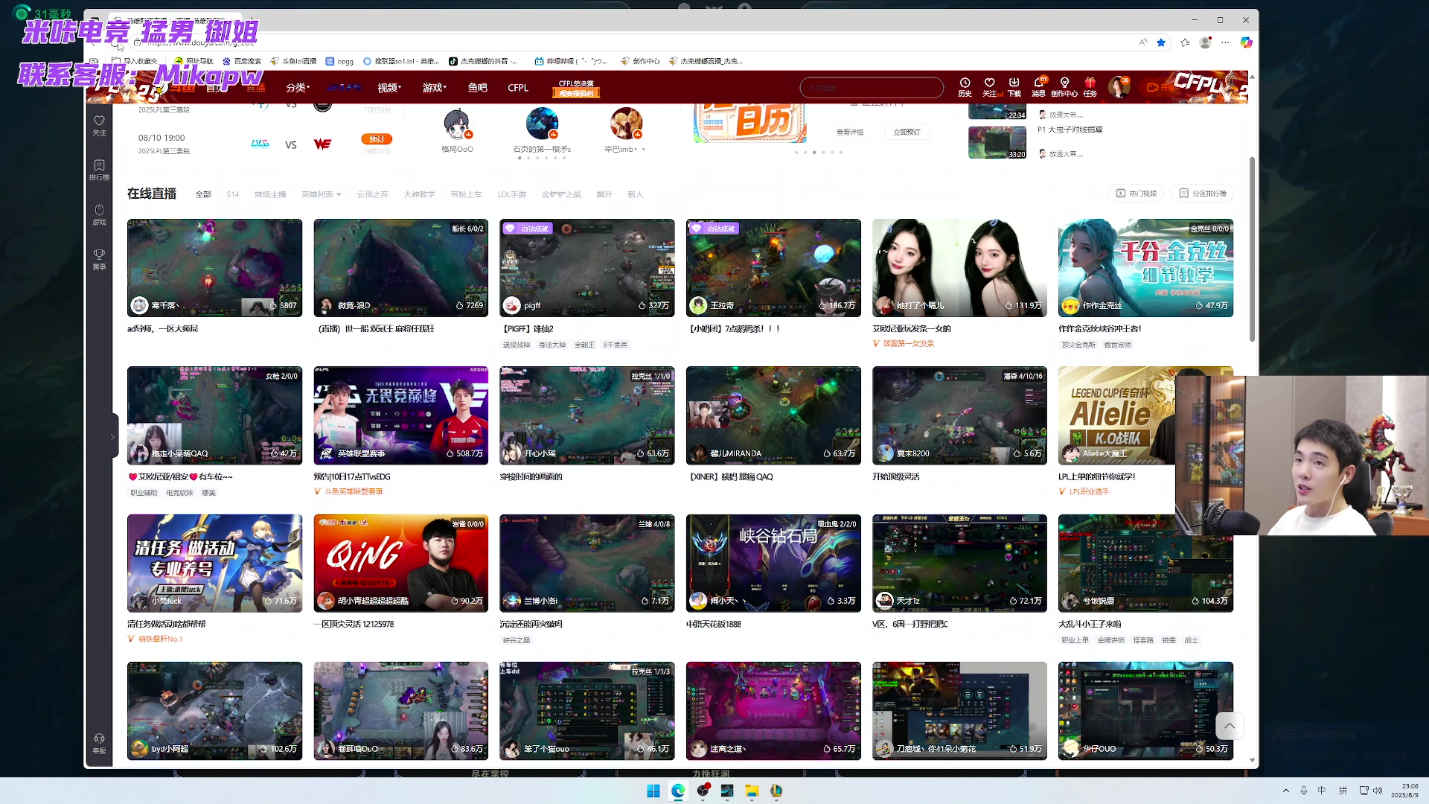Open Microsoft Edge from the taskbar
The image size is (1429, 804).
pos(678,791)
